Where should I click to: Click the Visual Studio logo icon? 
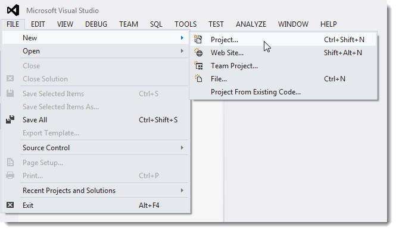13,10
